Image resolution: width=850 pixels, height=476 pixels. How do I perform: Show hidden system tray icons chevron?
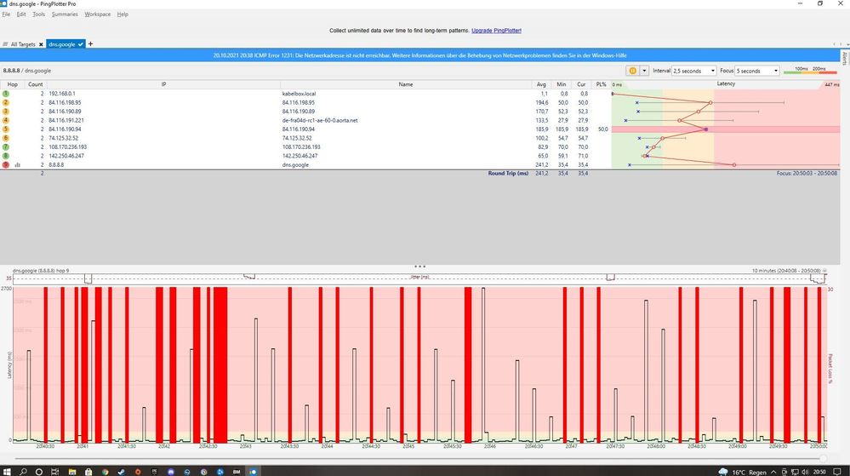[x=773, y=472]
